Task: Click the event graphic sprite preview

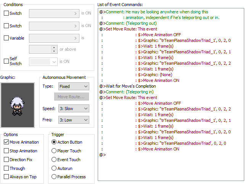Action: tap(18, 105)
